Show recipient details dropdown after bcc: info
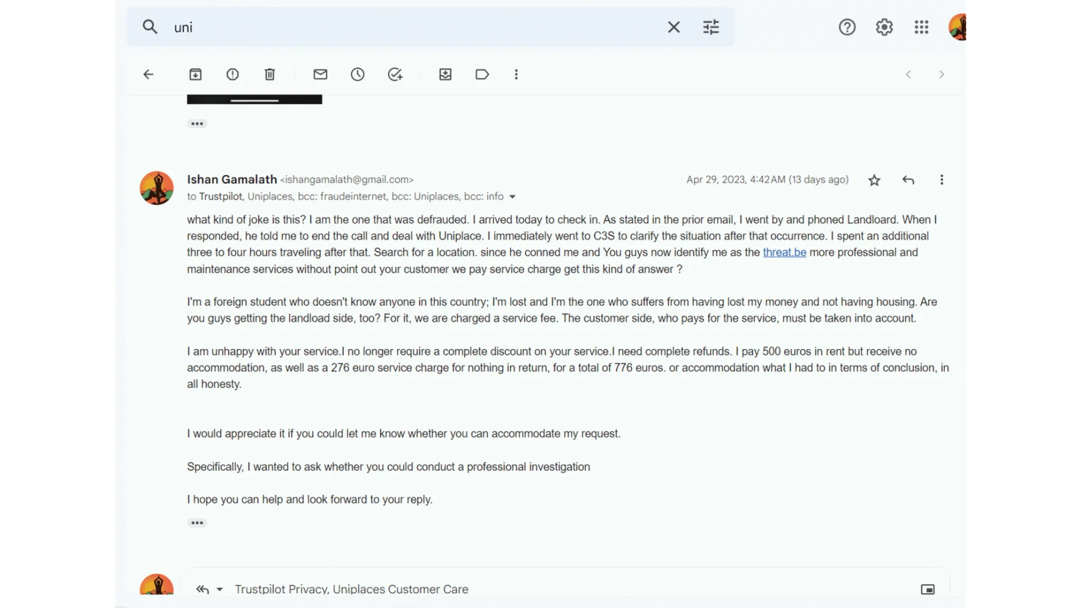 [512, 197]
